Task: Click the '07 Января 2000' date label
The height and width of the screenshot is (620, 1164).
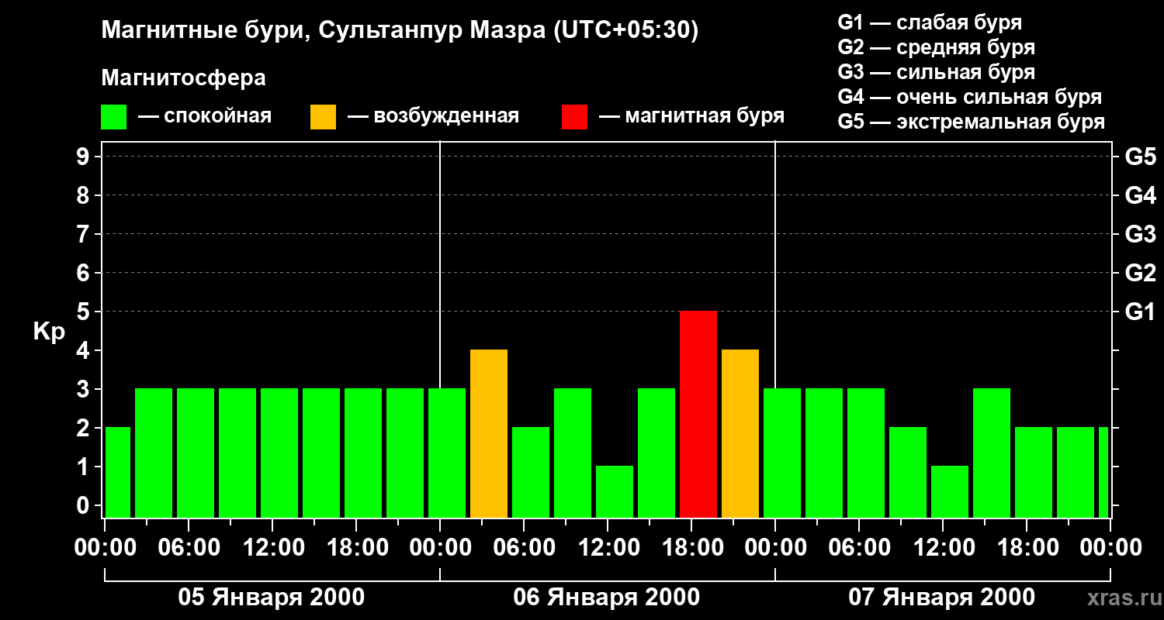Action: point(942,598)
